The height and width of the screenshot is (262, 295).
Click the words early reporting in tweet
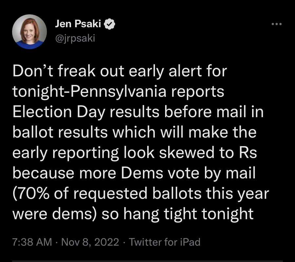click(66, 153)
